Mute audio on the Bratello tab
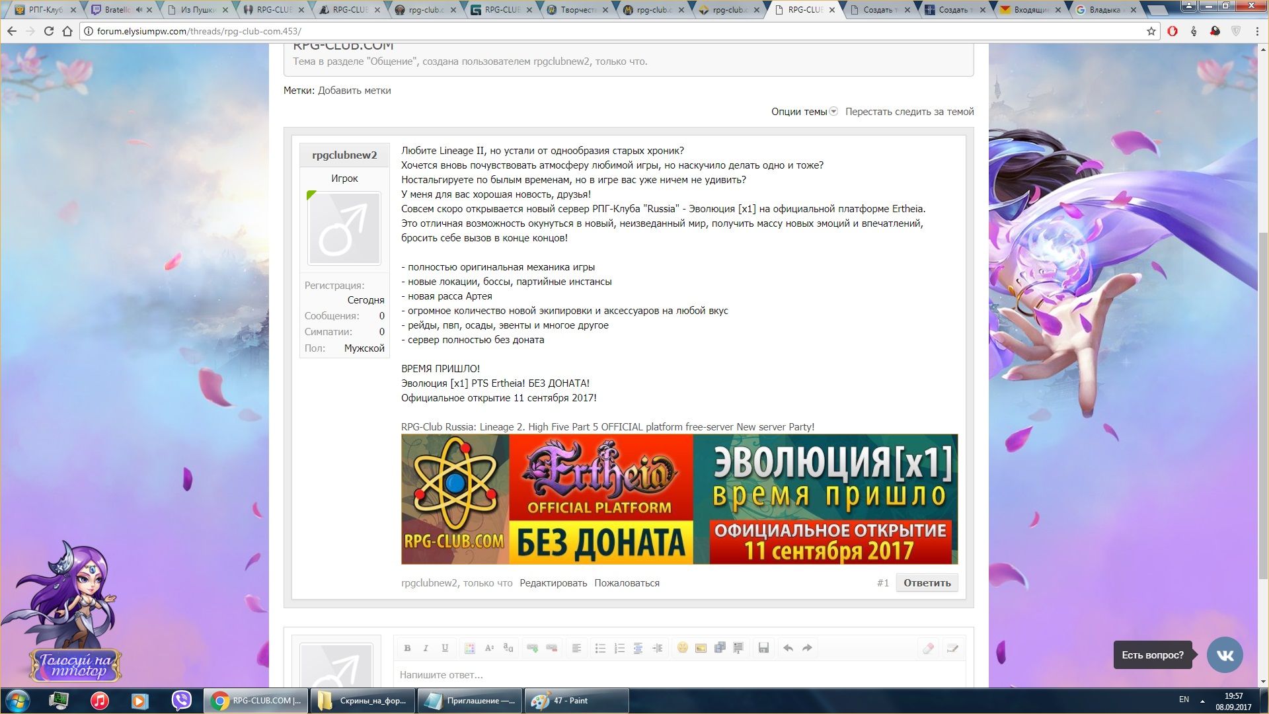Screen dimensions: 1269x714 139,10
